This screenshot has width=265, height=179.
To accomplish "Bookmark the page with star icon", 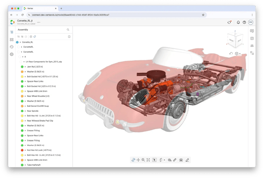I will click(203, 15).
